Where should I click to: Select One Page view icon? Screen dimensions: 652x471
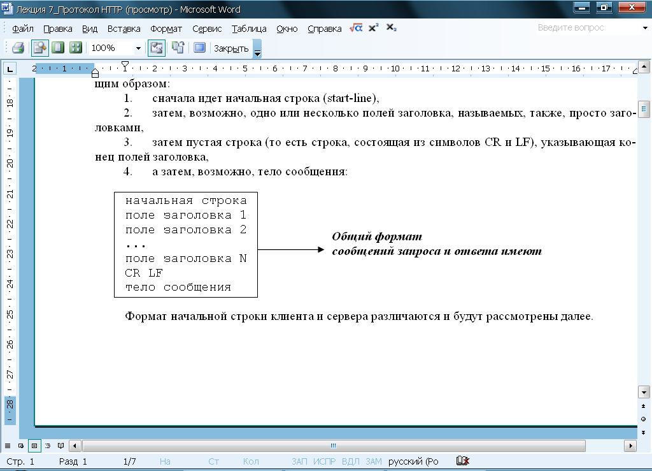[58, 48]
